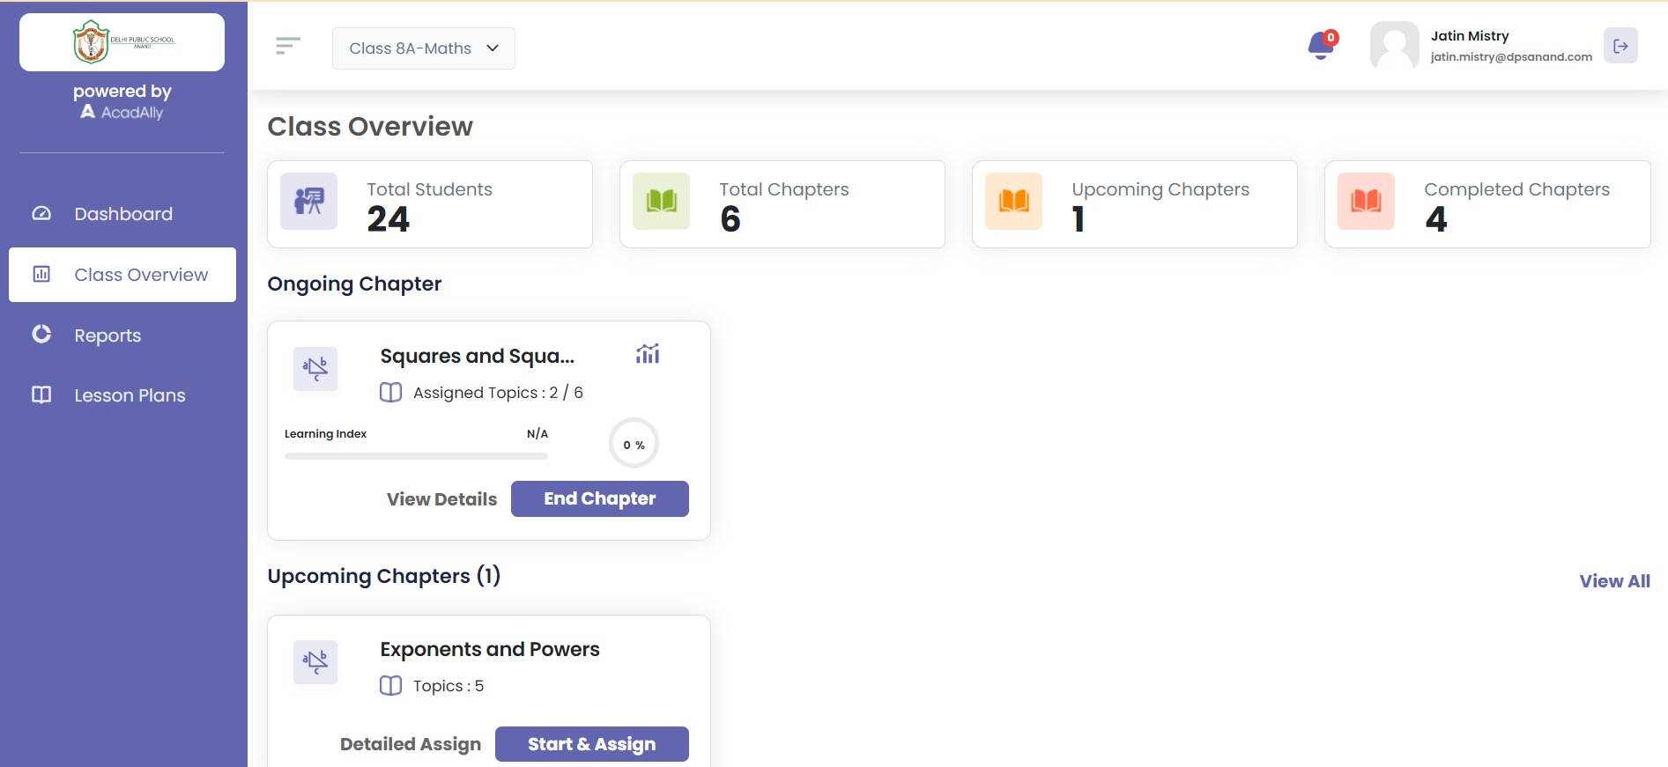Click View Details for Squares chapter
1668x767 pixels.
441,499
